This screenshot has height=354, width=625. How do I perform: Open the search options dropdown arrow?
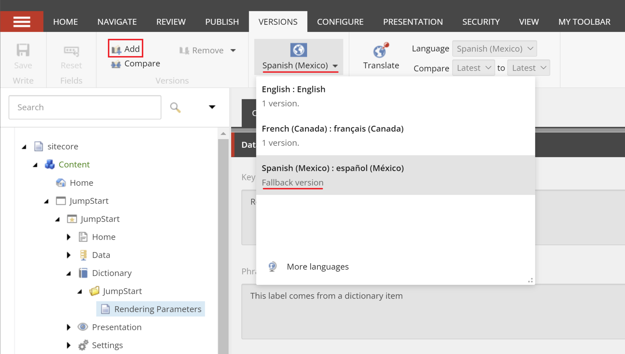(212, 107)
